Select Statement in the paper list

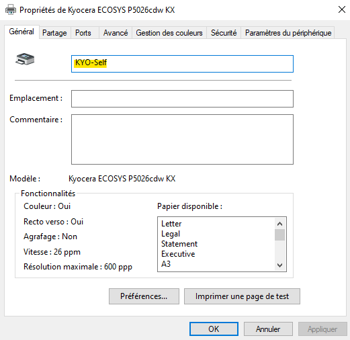179,244
